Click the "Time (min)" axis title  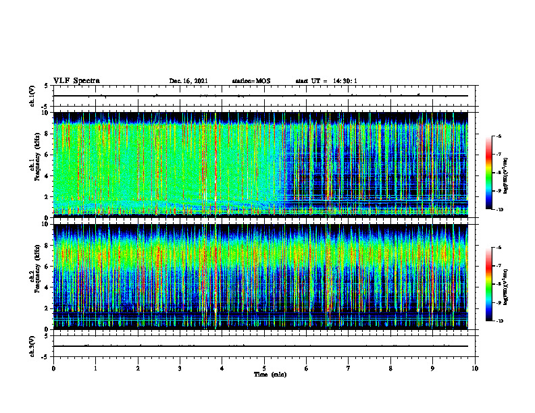[x=270, y=375]
